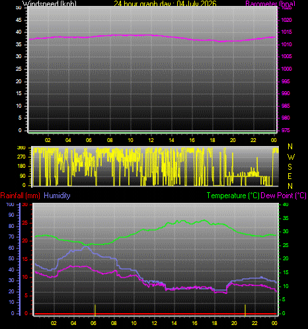308x329 pixels.
Task: Click the 100 humidity axis value
Action: click(10, 204)
